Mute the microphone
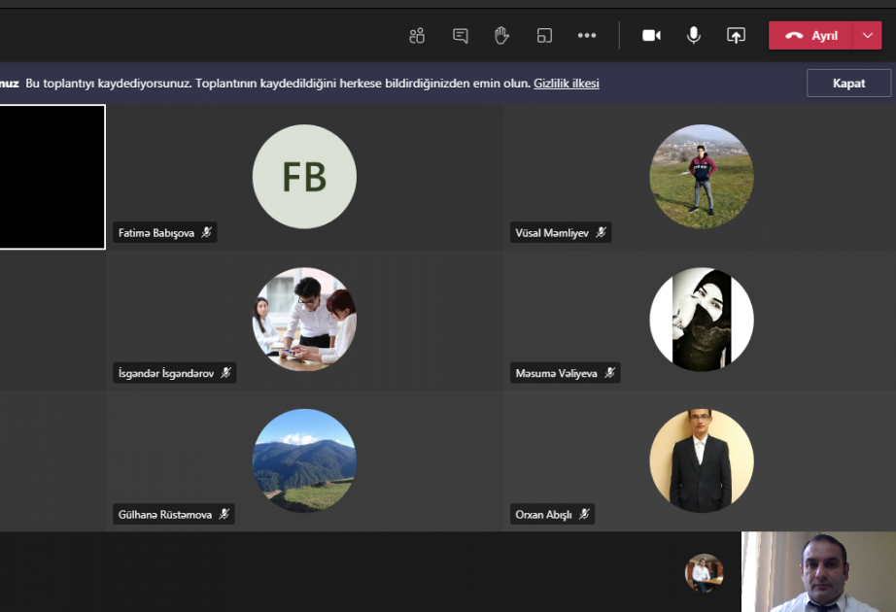The width and height of the screenshot is (896, 612). coord(693,35)
